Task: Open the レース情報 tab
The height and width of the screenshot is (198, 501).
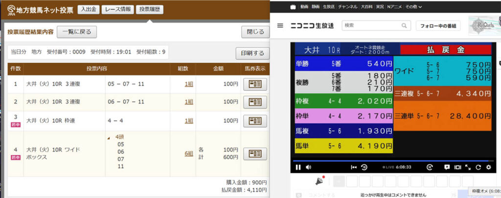Action: pyautogui.click(x=117, y=9)
